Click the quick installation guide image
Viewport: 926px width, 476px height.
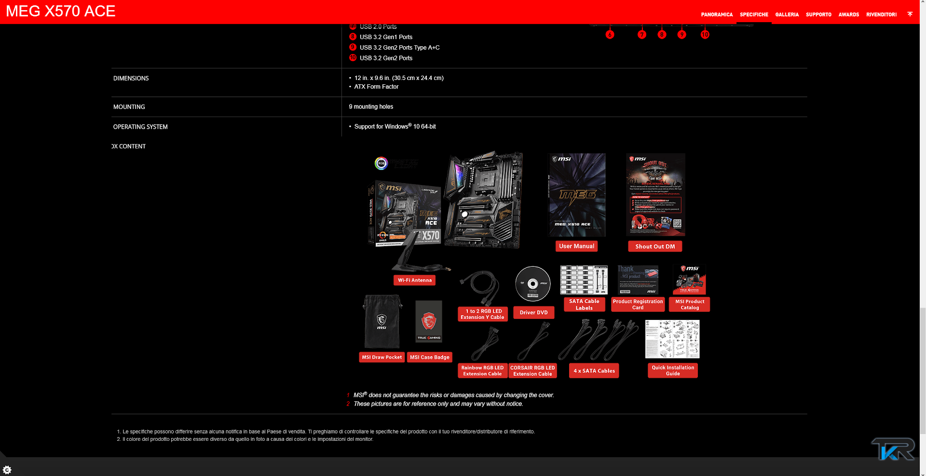tap(672, 339)
